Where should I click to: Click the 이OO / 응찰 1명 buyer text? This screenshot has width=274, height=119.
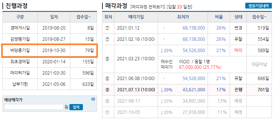pyautogui.click(x=194, y=61)
